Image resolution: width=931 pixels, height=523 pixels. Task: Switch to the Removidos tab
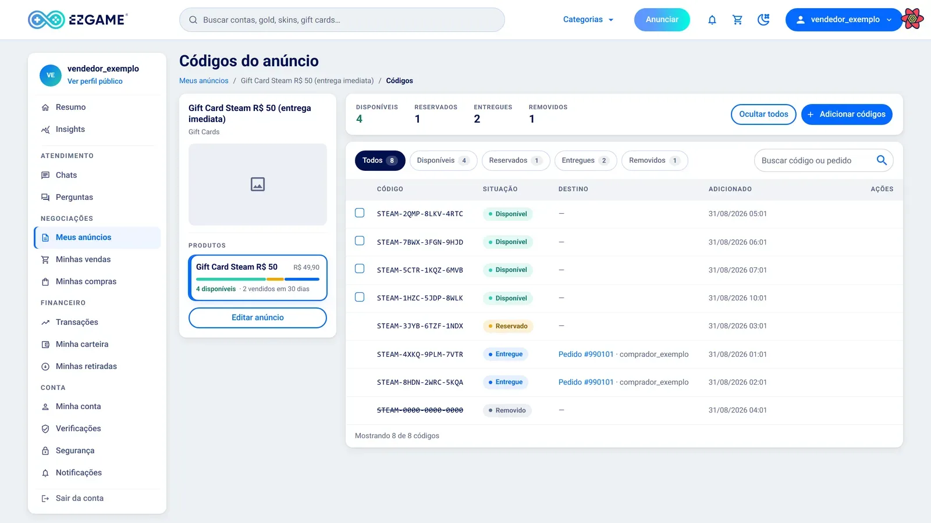click(655, 160)
